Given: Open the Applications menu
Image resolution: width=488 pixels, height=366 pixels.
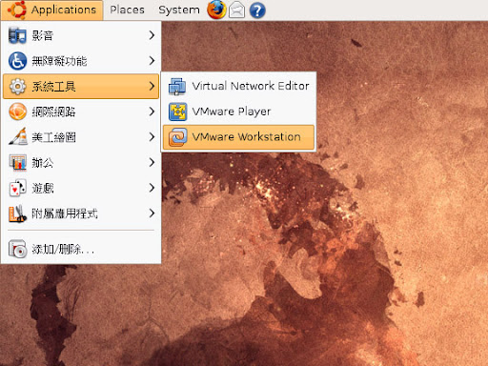Looking at the screenshot, I should (x=51, y=10).
